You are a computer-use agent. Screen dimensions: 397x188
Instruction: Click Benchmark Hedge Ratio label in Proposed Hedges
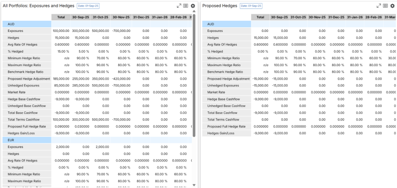click(225, 72)
